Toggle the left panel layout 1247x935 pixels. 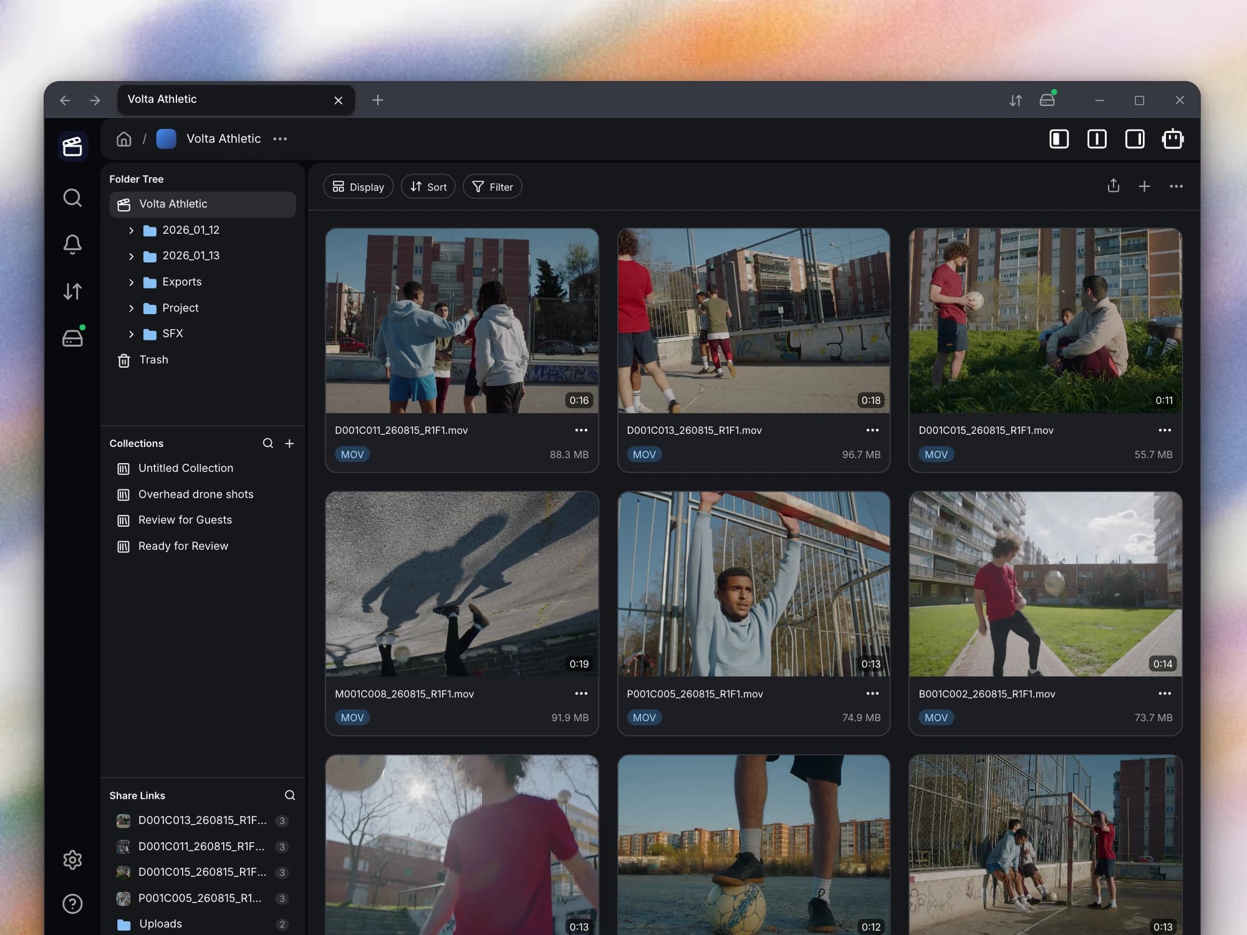pyautogui.click(x=1059, y=138)
